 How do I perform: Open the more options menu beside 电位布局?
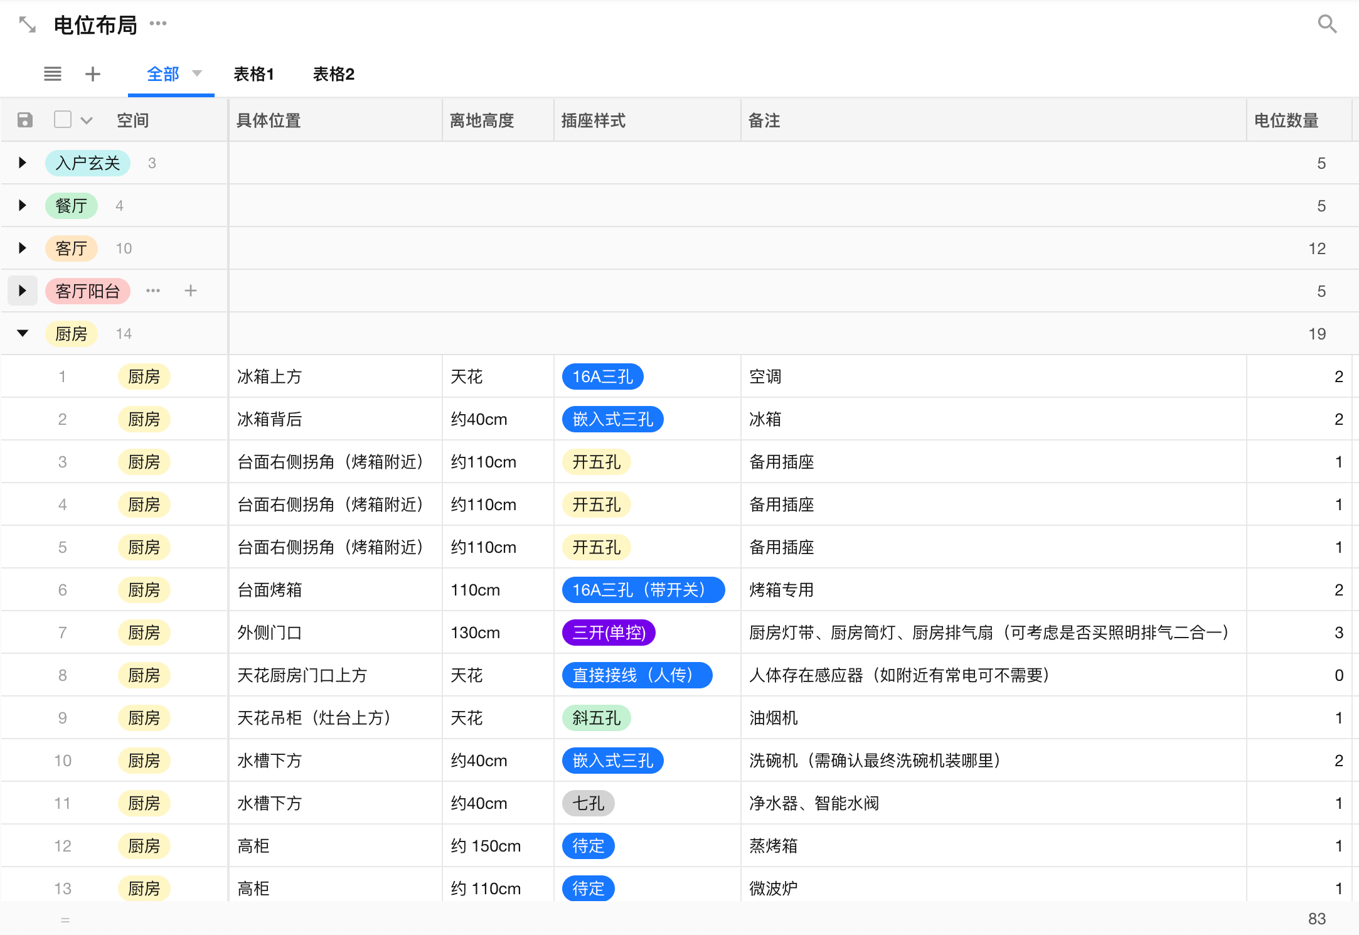click(x=158, y=24)
